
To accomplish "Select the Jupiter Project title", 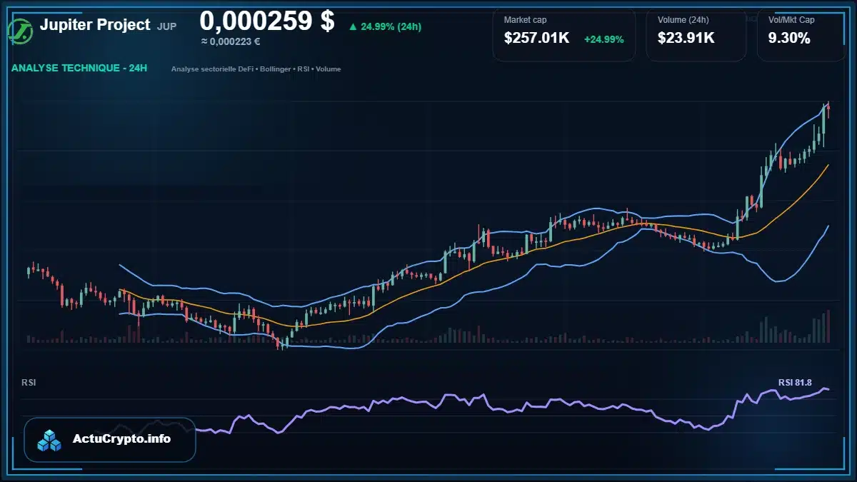I will pyautogui.click(x=95, y=25).
